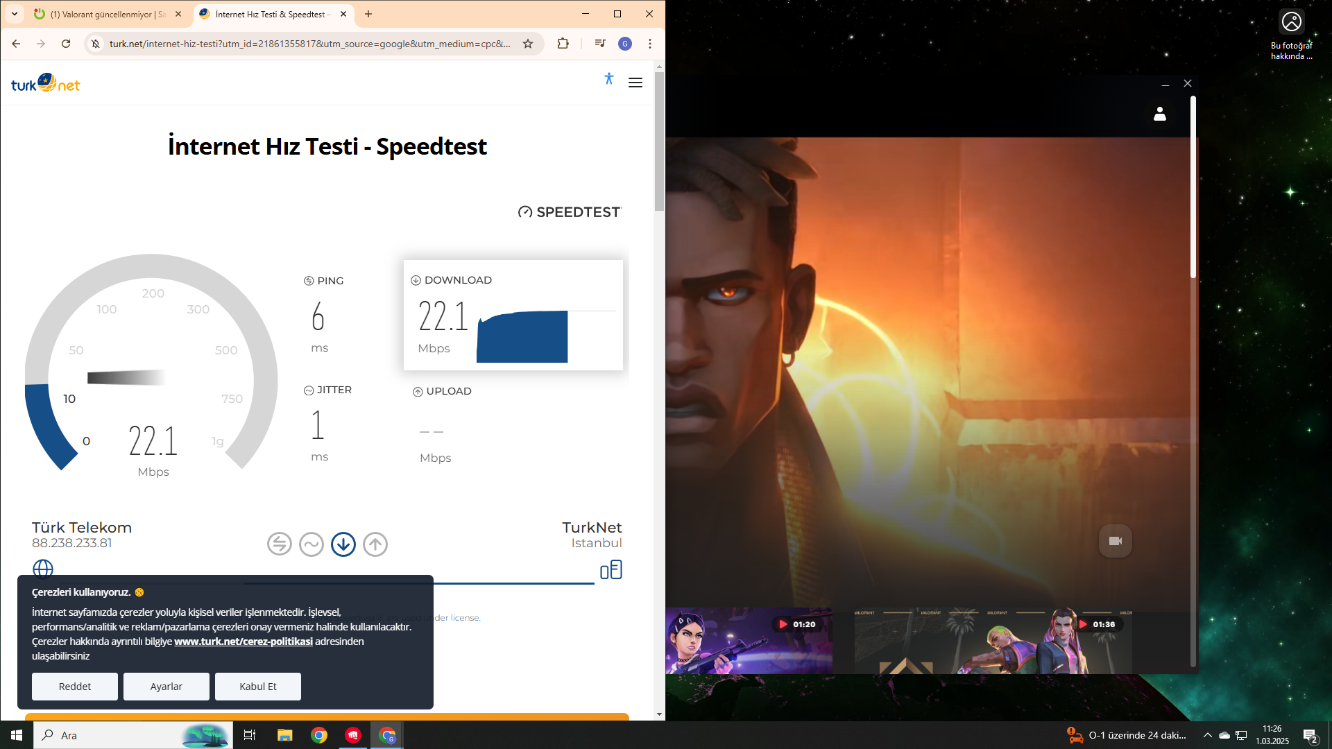Open the cerez-politikasi link
The width and height of the screenshot is (1332, 749).
(x=243, y=642)
